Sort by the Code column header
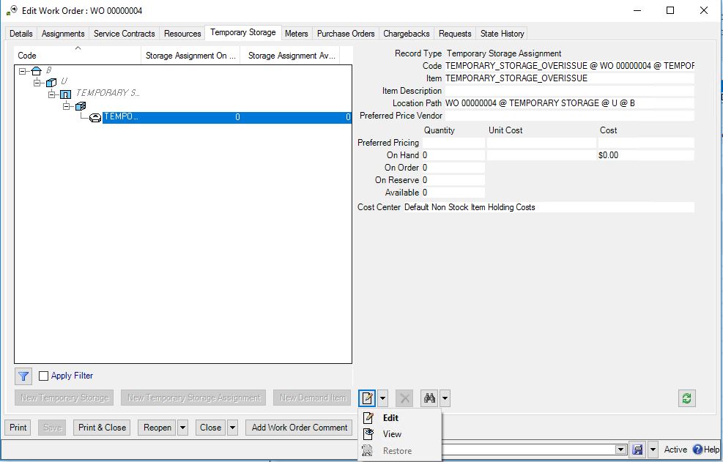 [78, 56]
